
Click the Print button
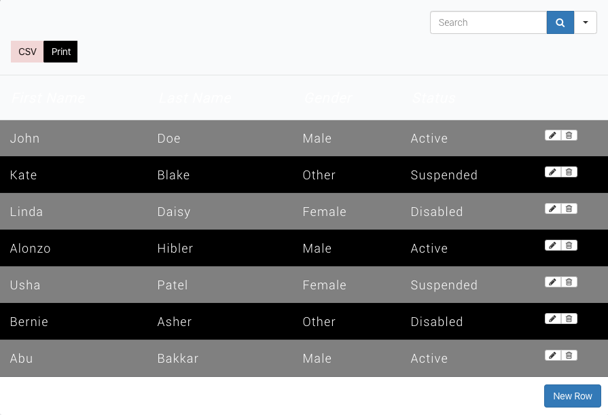click(60, 52)
